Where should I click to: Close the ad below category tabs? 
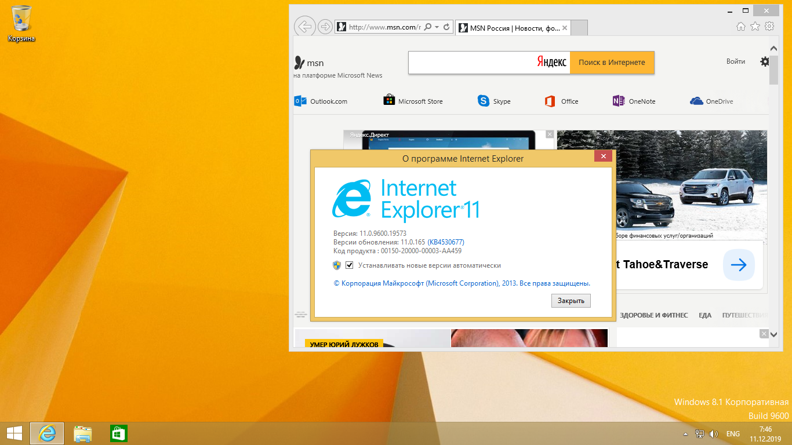pos(763,333)
